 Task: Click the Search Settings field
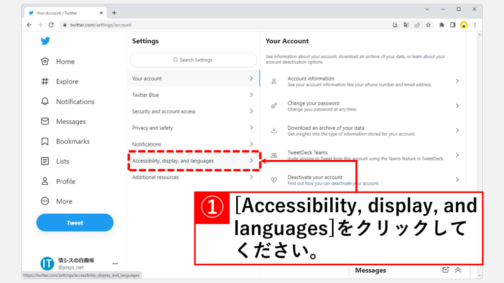(193, 60)
